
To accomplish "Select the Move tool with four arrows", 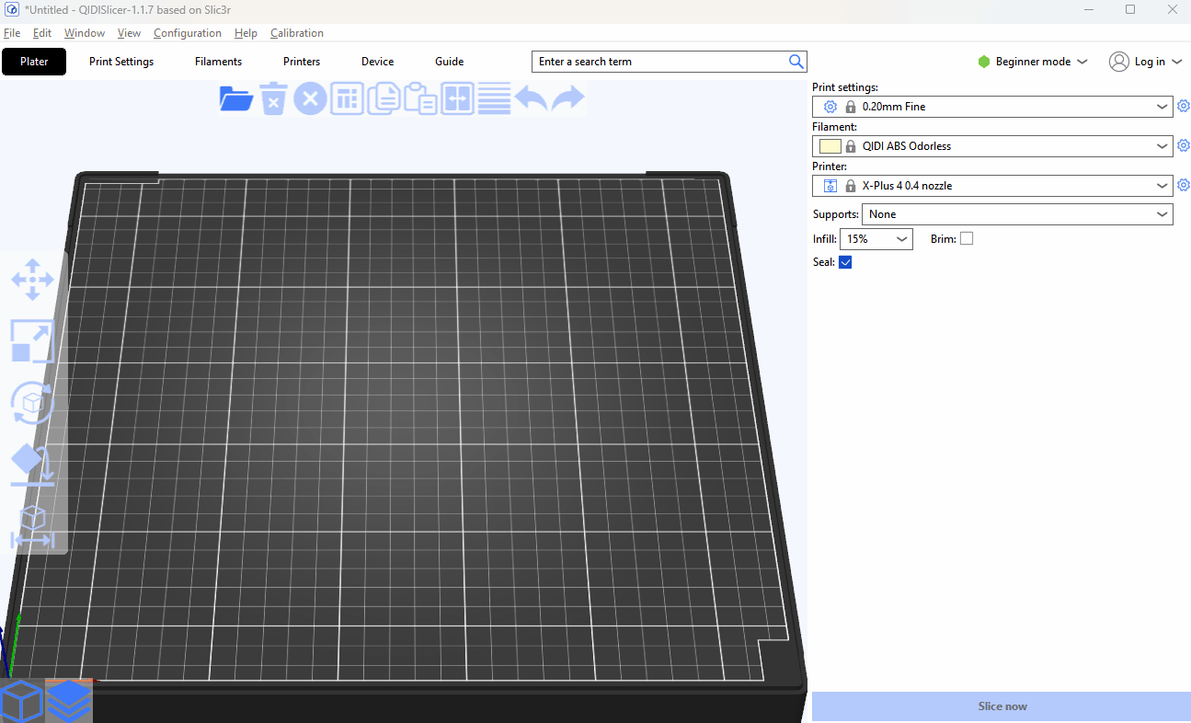I will click(32, 280).
